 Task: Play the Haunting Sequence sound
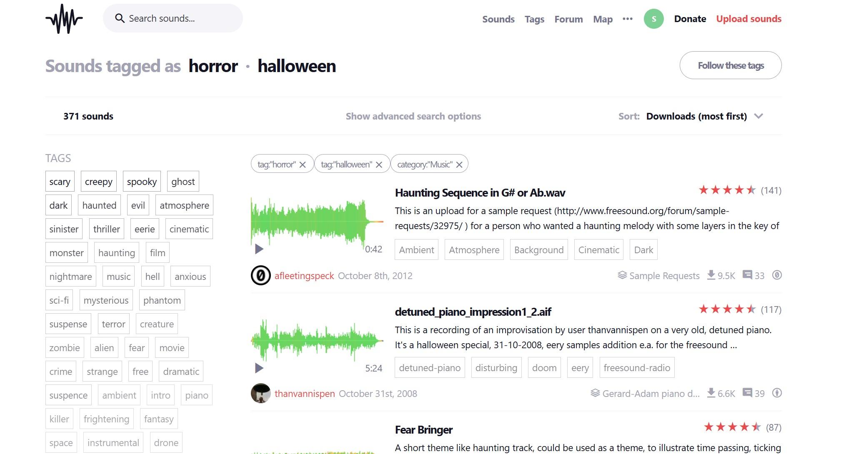[x=259, y=249]
